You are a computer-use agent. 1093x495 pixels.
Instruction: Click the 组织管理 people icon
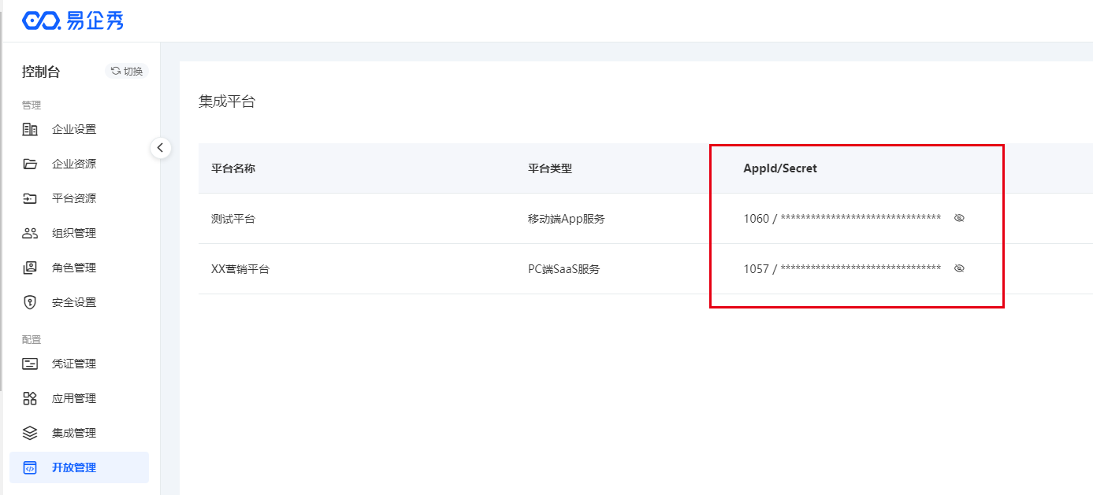point(30,233)
